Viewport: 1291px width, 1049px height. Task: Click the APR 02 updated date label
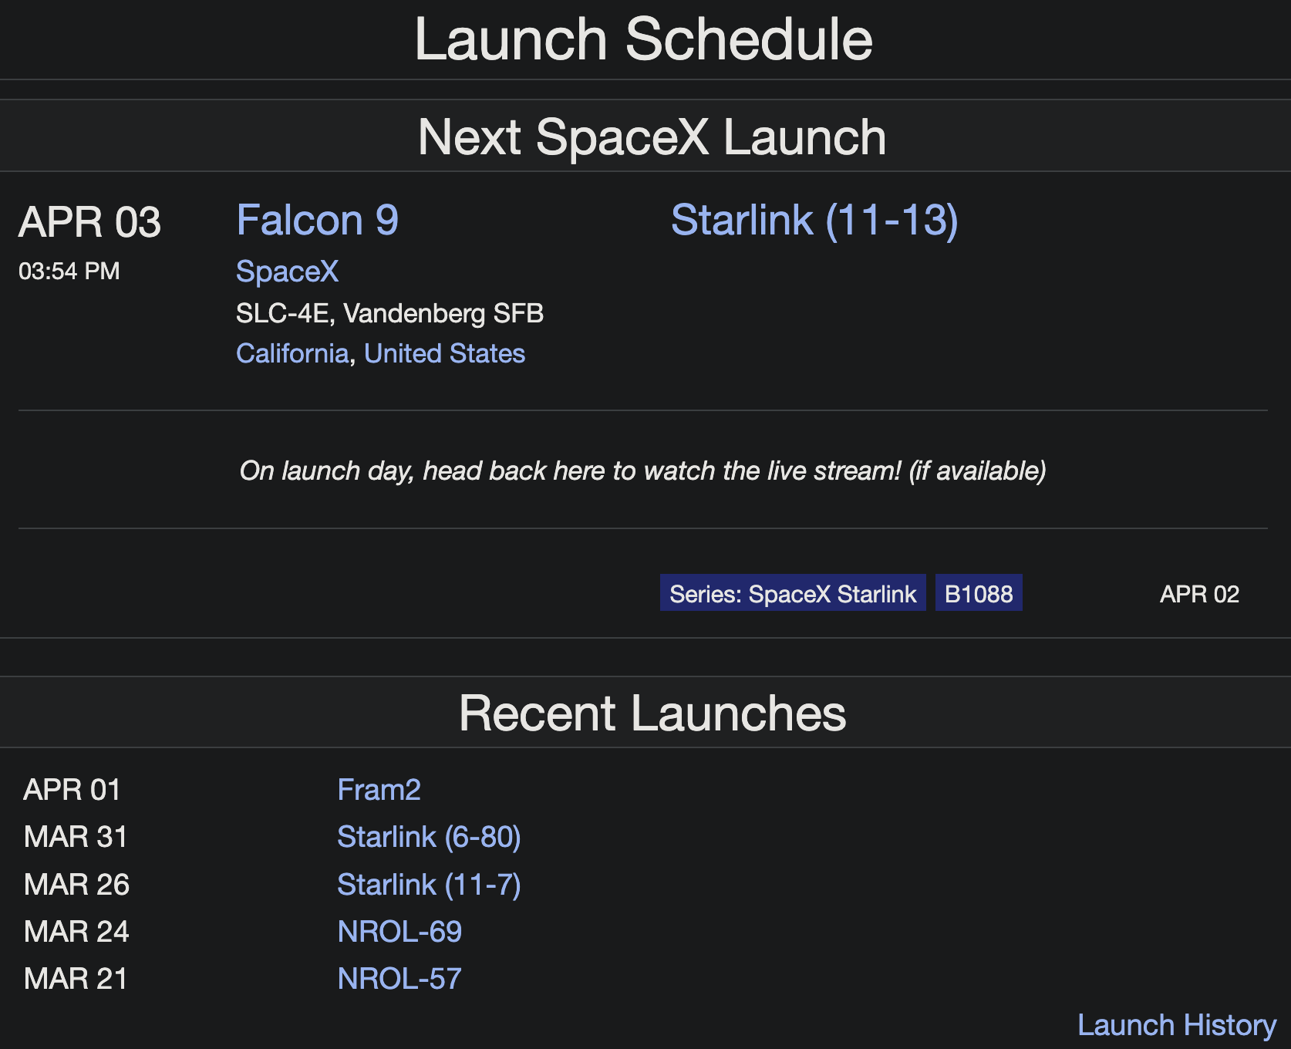pos(1199,594)
